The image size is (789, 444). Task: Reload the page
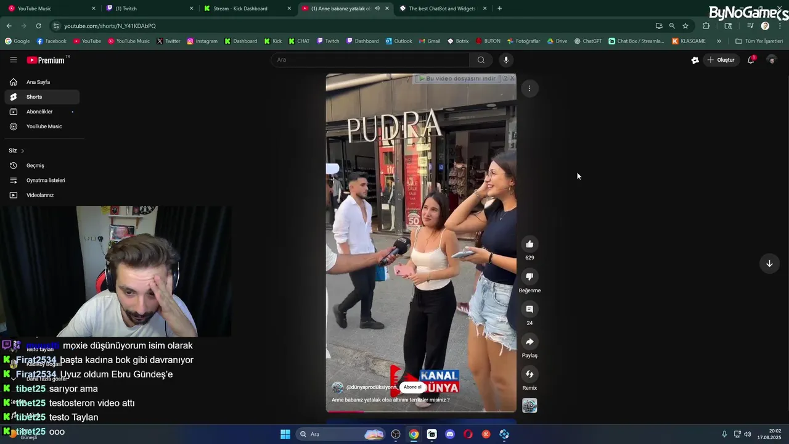tap(38, 26)
